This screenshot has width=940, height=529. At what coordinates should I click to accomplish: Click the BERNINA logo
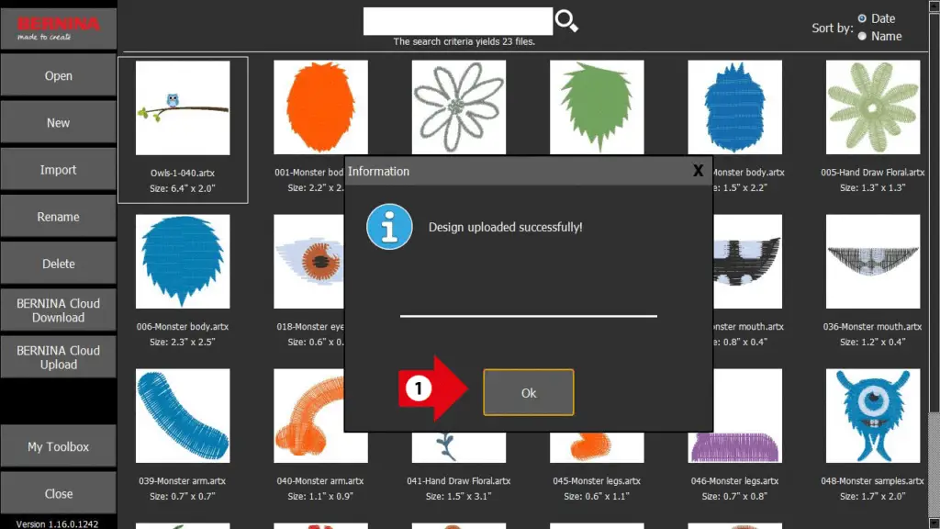tap(58, 27)
